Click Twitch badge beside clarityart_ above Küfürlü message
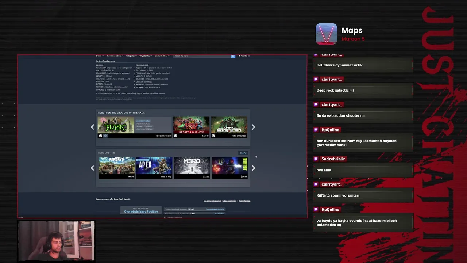Image resolution: width=467 pixels, height=263 pixels. click(x=316, y=184)
